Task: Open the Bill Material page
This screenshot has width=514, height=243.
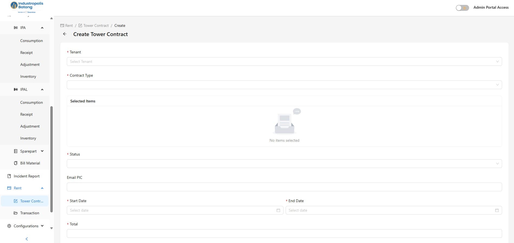Action: point(30,163)
